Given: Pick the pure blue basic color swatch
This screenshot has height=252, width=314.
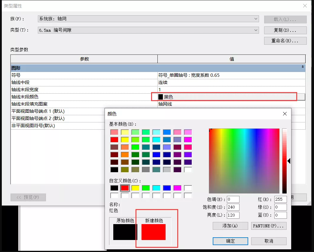Looking at the screenshot, I should click(x=157, y=154).
